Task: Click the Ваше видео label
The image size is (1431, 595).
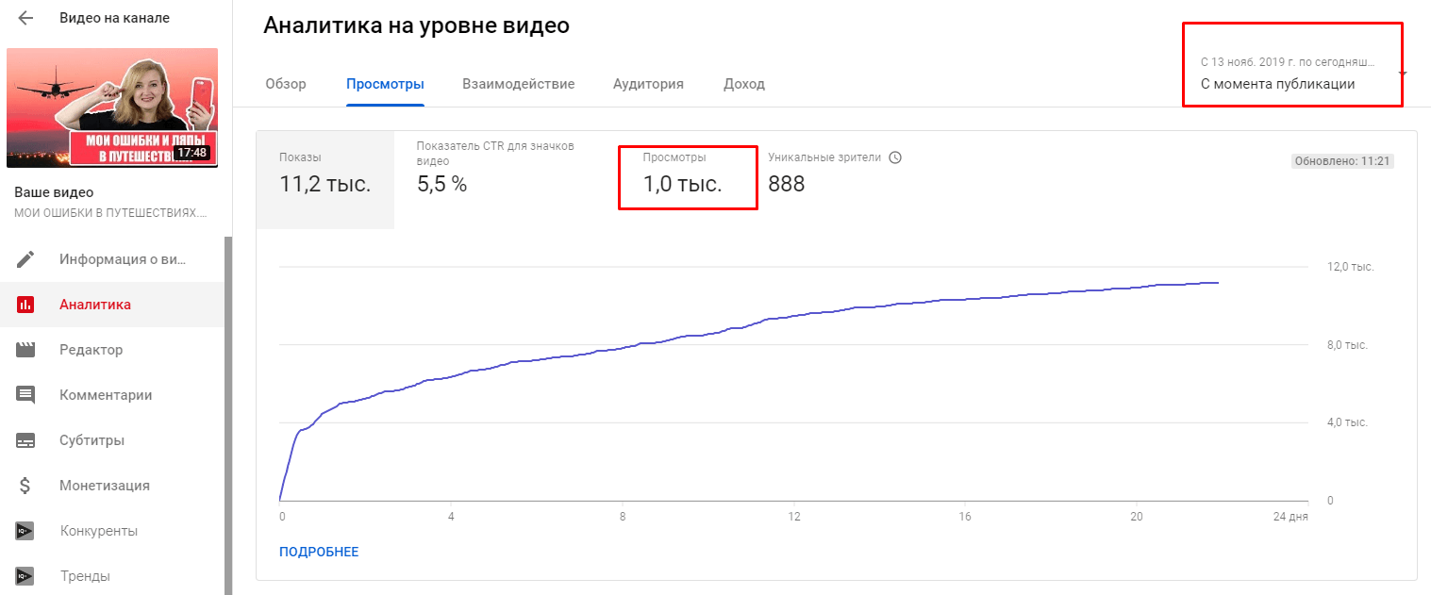Action: [x=54, y=192]
